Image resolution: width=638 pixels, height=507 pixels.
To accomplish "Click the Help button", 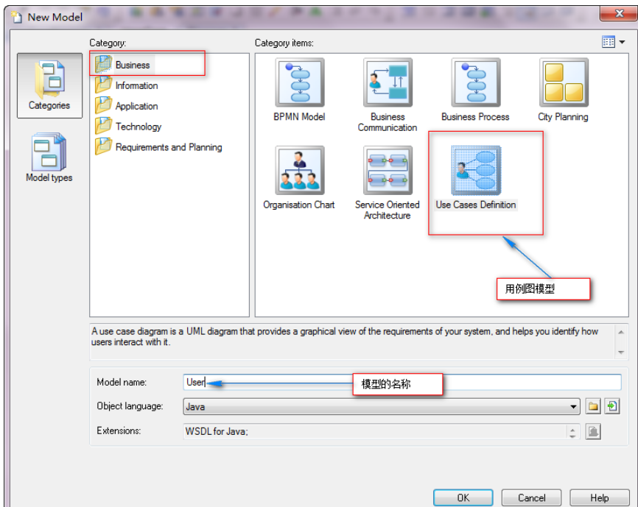I will pos(600,497).
